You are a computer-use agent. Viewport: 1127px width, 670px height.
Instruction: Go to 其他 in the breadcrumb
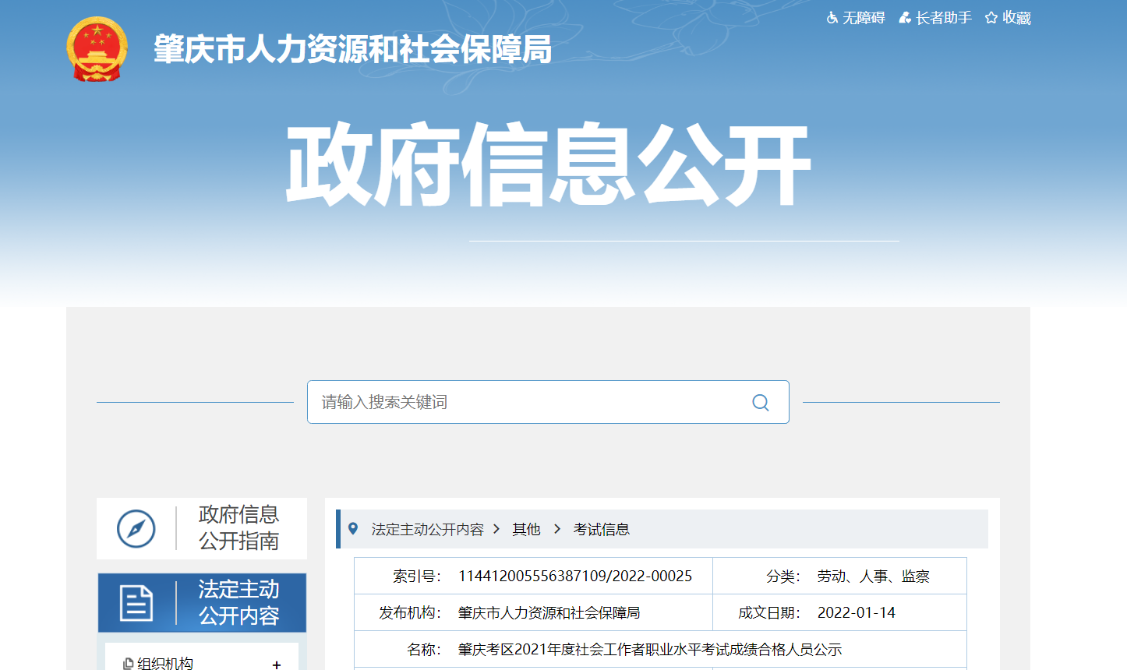tap(526, 530)
